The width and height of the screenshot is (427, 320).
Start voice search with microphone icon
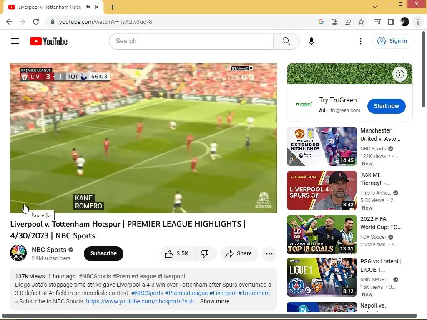click(x=311, y=41)
